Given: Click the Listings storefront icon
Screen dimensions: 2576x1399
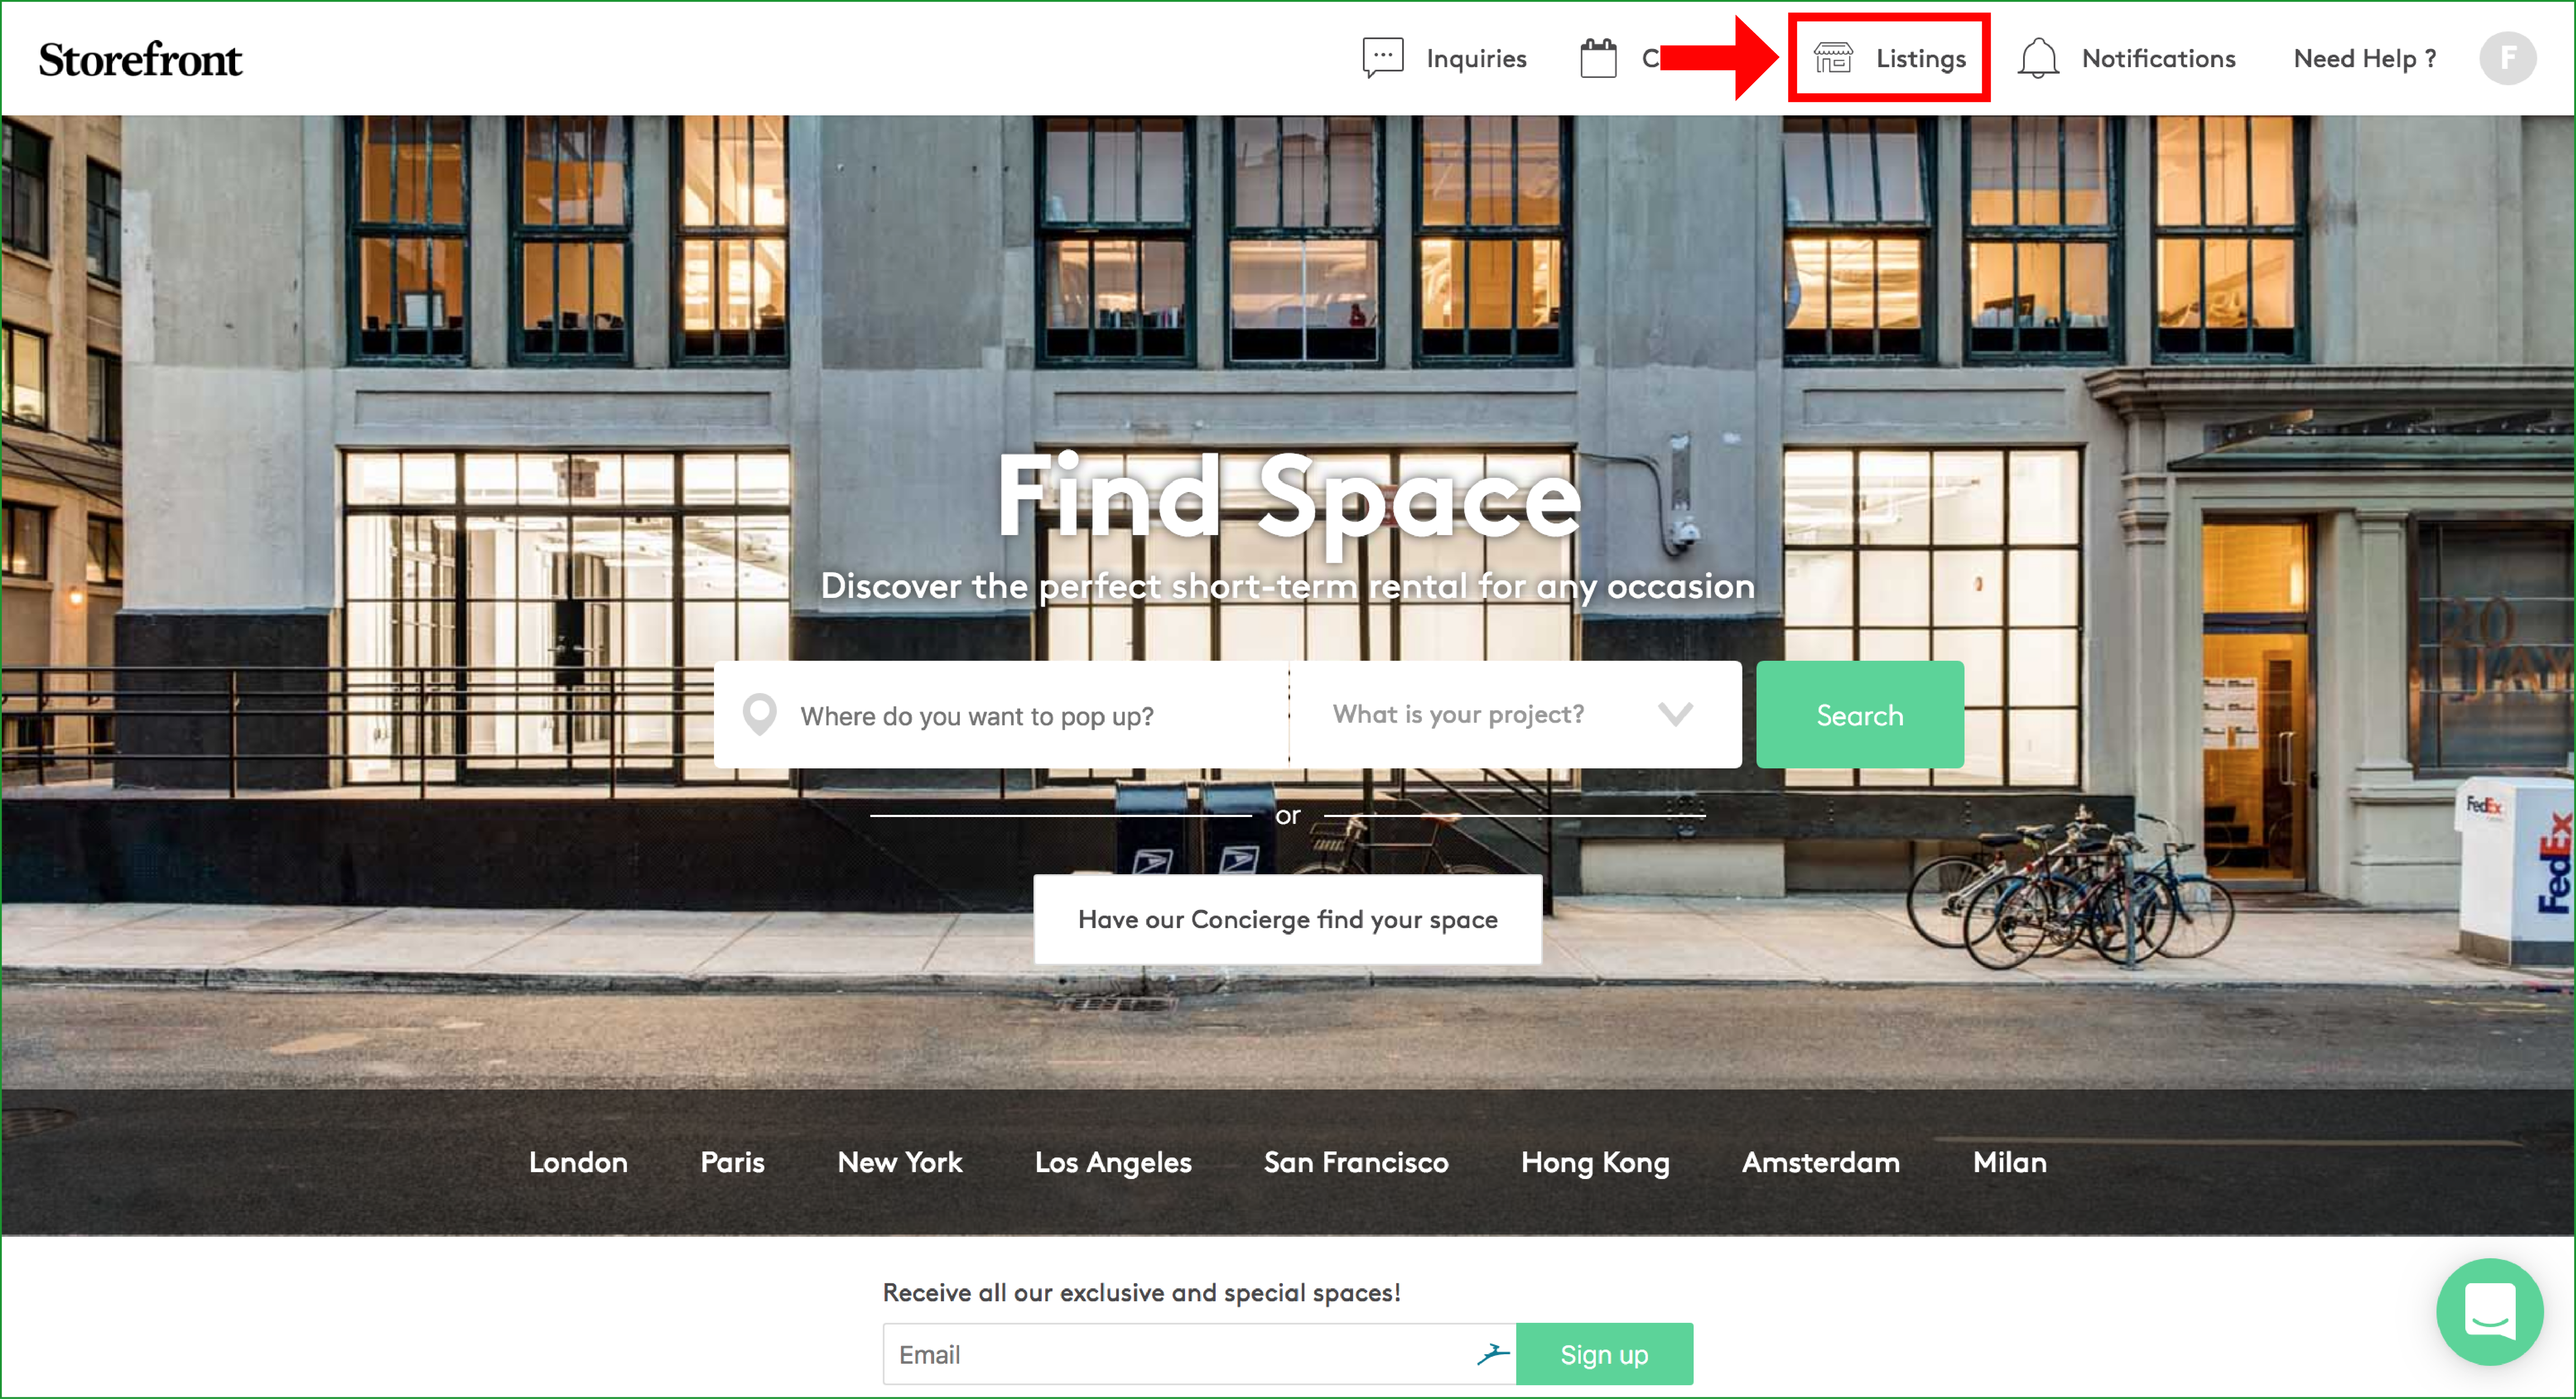Looking at the screenshot, I should 1833,58.
